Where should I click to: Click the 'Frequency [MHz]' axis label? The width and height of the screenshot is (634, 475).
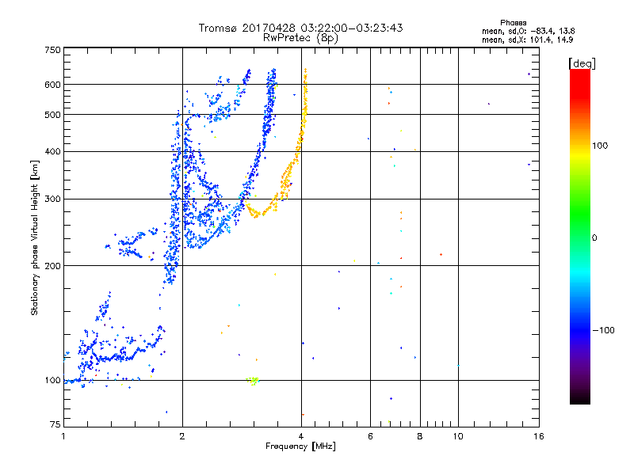click(x=300, y=446)
